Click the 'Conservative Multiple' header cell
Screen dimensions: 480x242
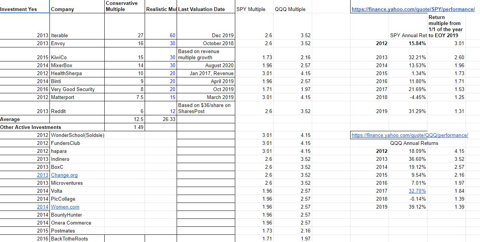(124, 6)
